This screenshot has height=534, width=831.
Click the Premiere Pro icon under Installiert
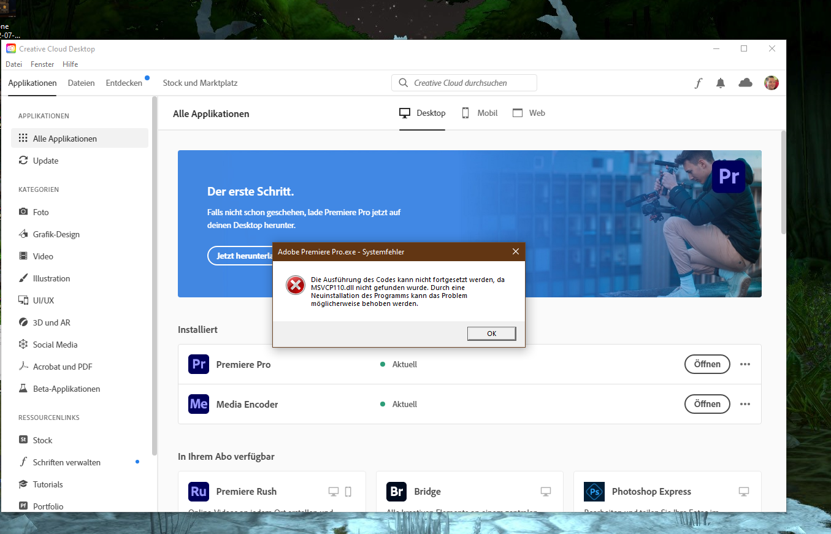tap(199, 364)
